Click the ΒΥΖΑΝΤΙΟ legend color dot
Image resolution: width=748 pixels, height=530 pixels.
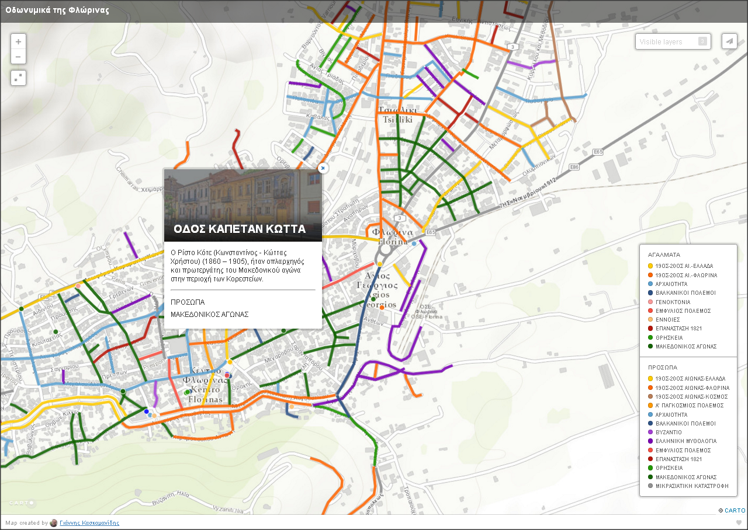coord(650,433)
